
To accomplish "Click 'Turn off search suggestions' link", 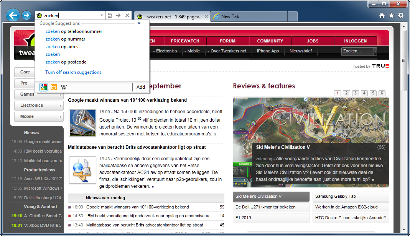I will (73, 72).
